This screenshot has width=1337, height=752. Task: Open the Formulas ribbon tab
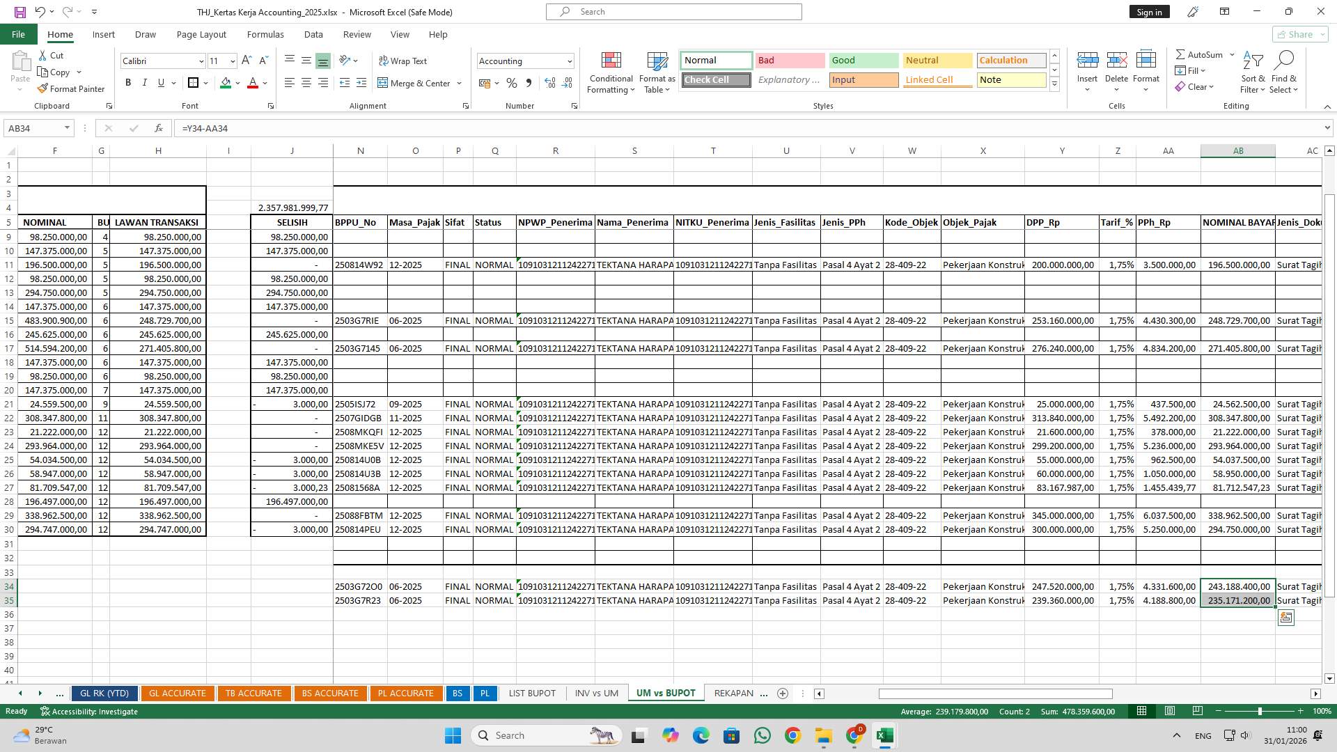click(265, 34)
